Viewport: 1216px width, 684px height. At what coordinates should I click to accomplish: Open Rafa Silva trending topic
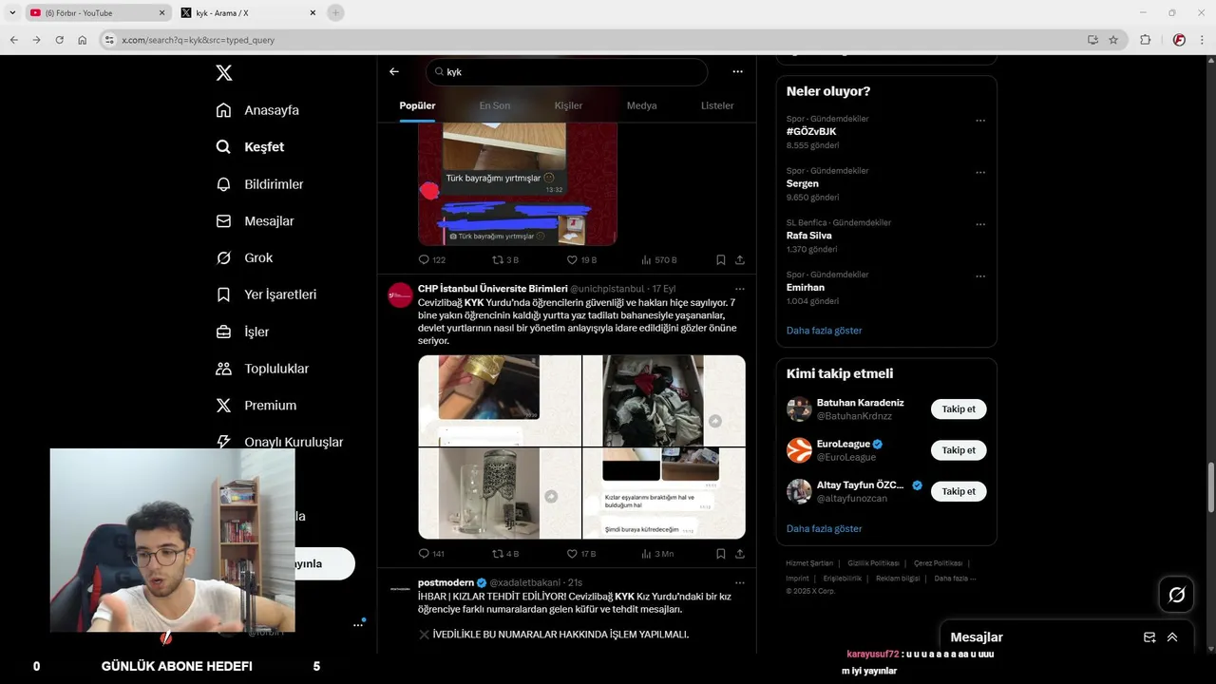(808, 236)
